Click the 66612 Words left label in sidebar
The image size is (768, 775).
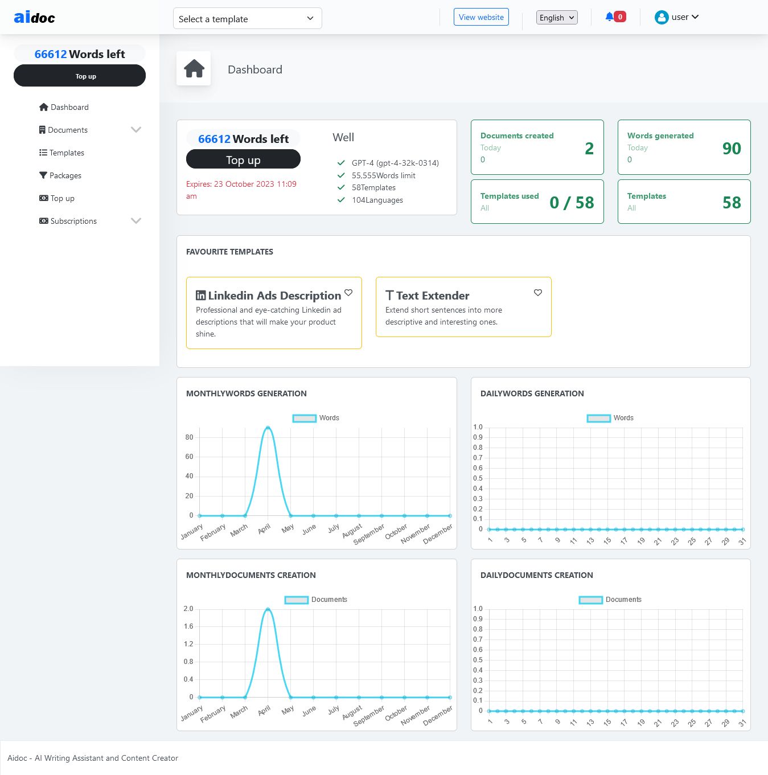pos(80,54)
